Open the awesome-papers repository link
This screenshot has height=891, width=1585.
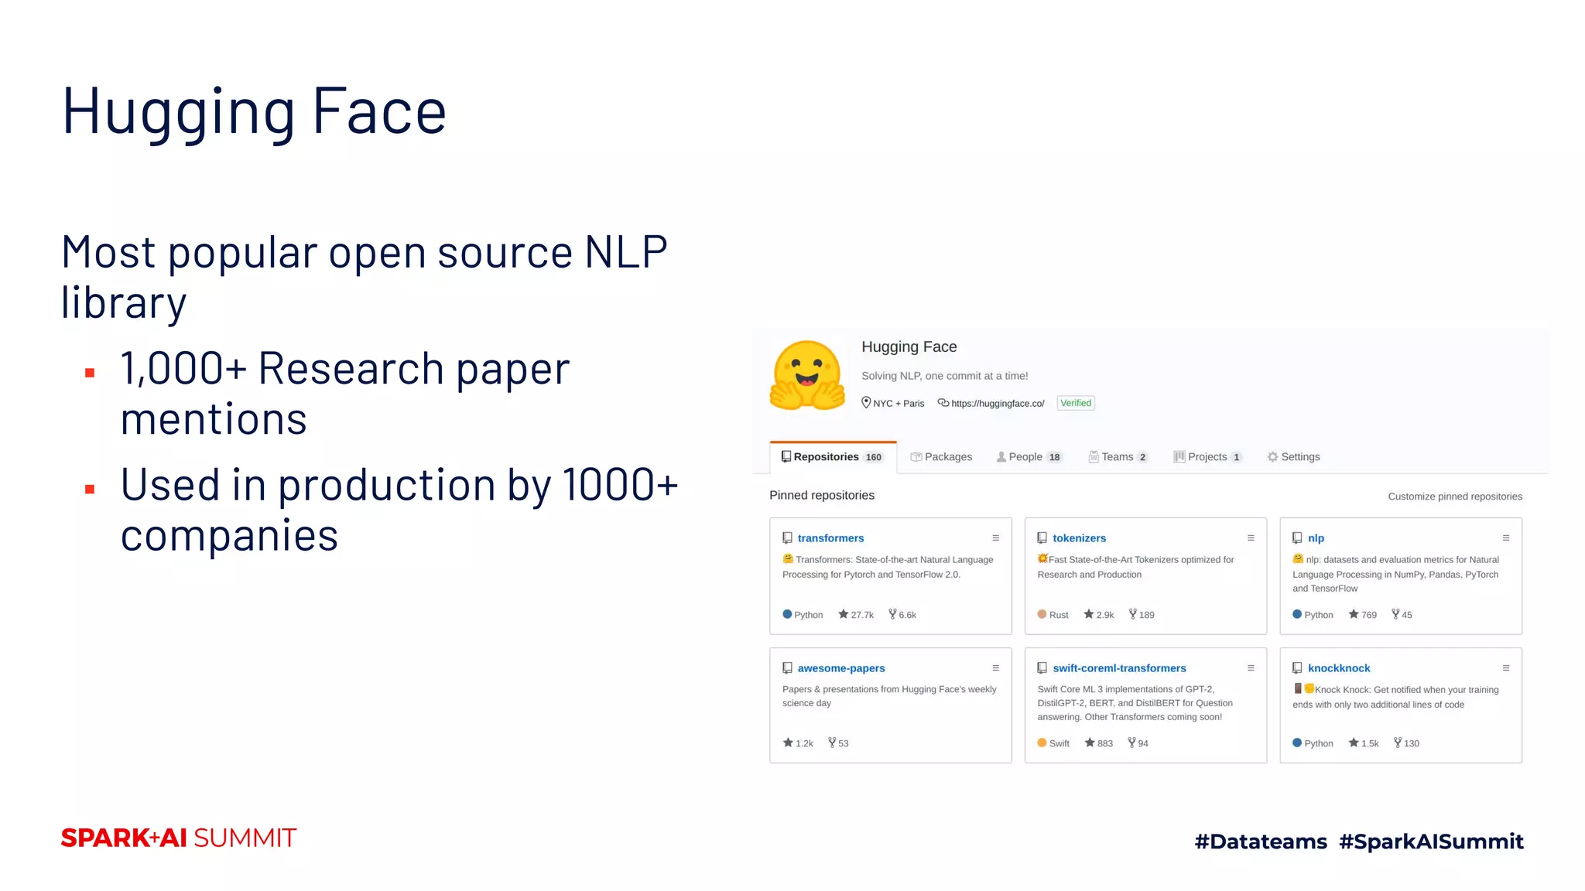pyautogui.click(x=841, y=668)
